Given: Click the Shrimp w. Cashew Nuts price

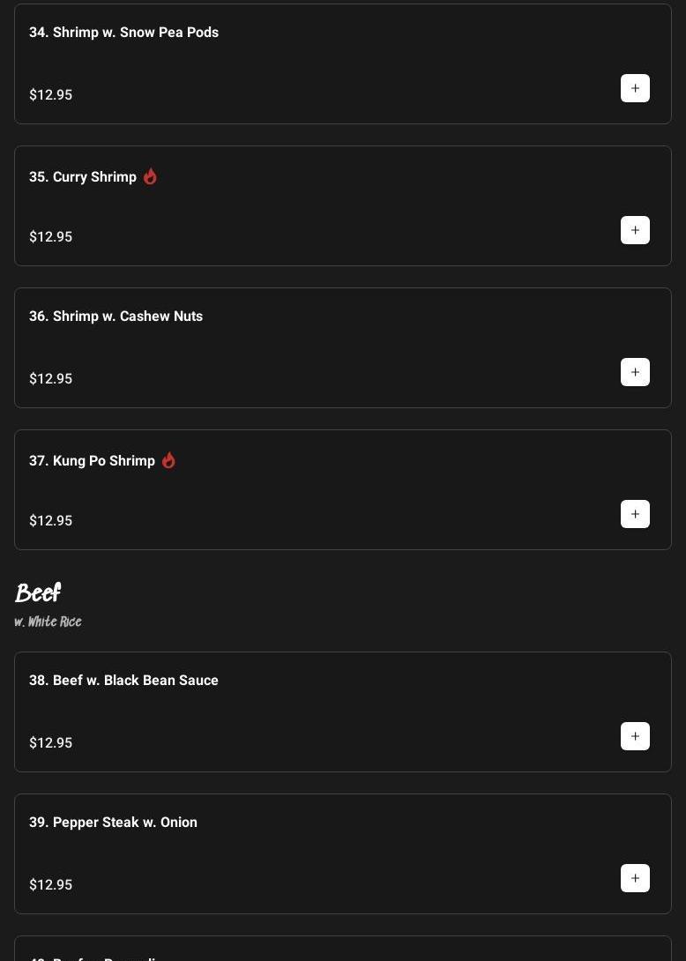Looking at the screenshot, I should tap(51, 379).
